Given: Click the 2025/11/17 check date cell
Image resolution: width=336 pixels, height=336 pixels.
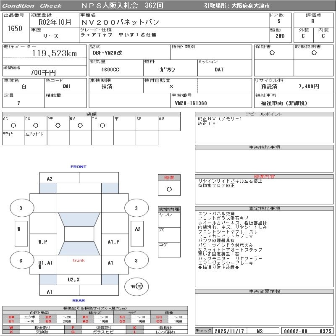Looking at the screenshot, I should tap(229, 331).
